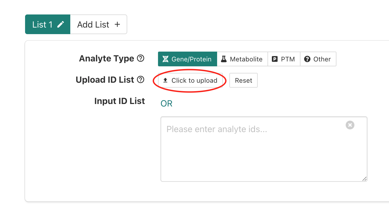Clear the text area using the x icon
Viewport: 389px width, 214px height.
click(350, 125)
